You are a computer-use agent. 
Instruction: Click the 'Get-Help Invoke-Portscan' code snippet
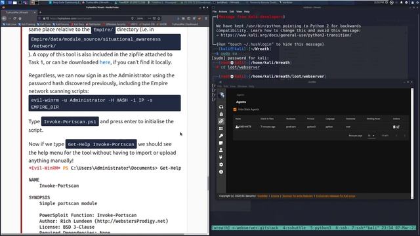101,144
